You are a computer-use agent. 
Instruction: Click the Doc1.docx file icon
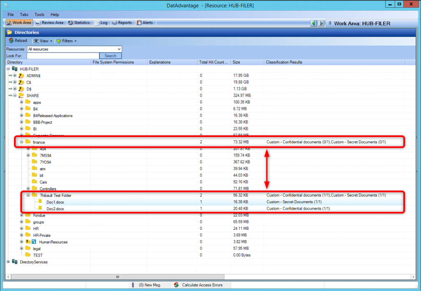[40, 202]
